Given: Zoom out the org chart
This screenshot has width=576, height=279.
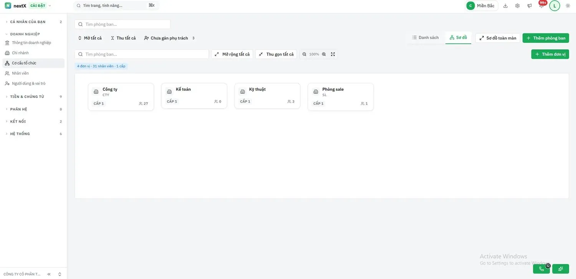Looking at the screenshot, I should click(305, 54).
